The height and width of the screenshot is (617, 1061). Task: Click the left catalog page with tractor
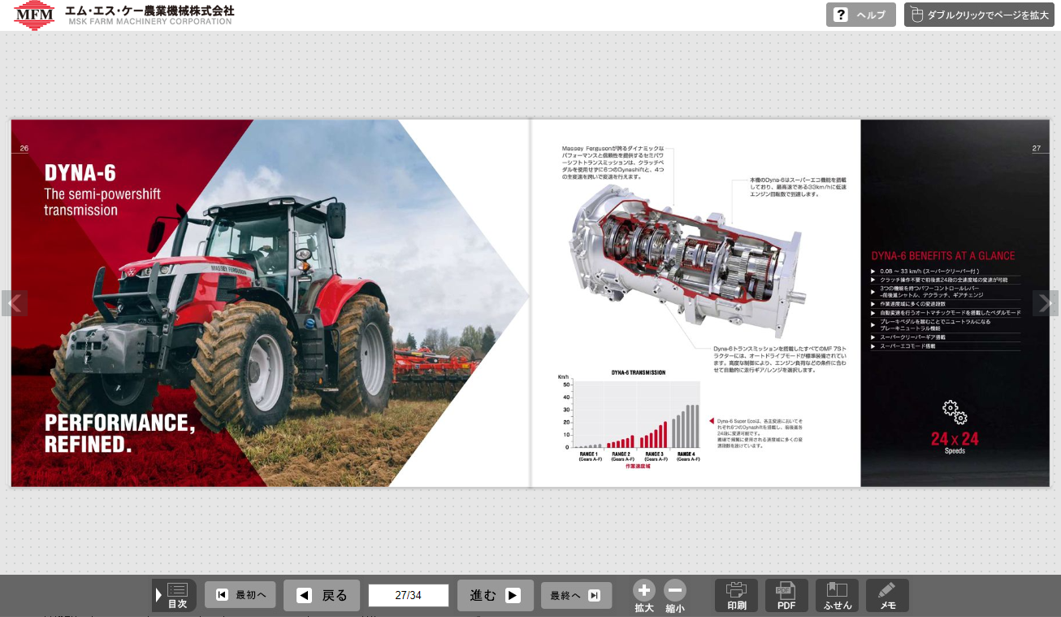click(271, 303)
